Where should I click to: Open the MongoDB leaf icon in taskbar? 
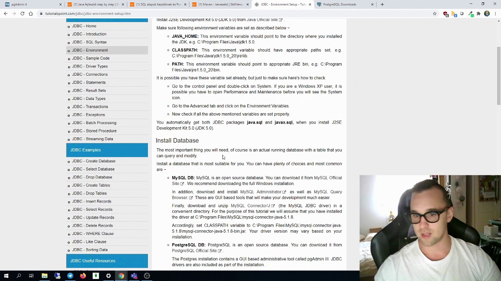click(96, 276)
